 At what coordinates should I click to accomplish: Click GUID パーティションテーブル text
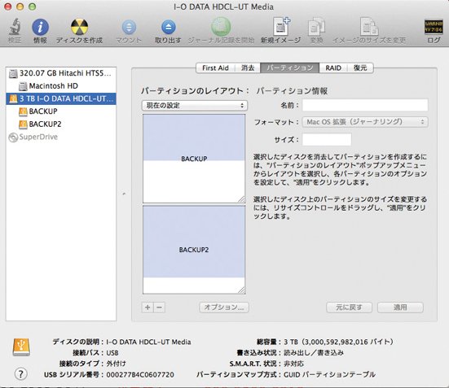329,374
